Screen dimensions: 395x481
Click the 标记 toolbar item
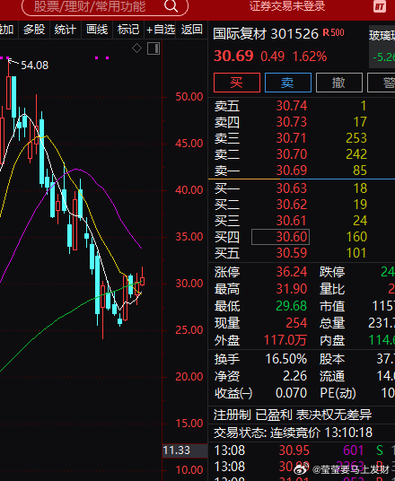click(128, 30)
